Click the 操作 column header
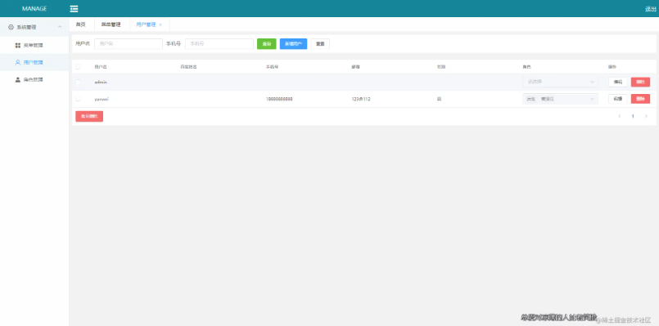The image size is (659, 326). [612, 66]
